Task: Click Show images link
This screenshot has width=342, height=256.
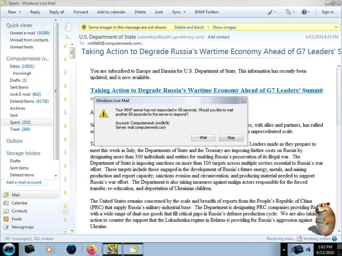Action: click(x=224, y=27)
